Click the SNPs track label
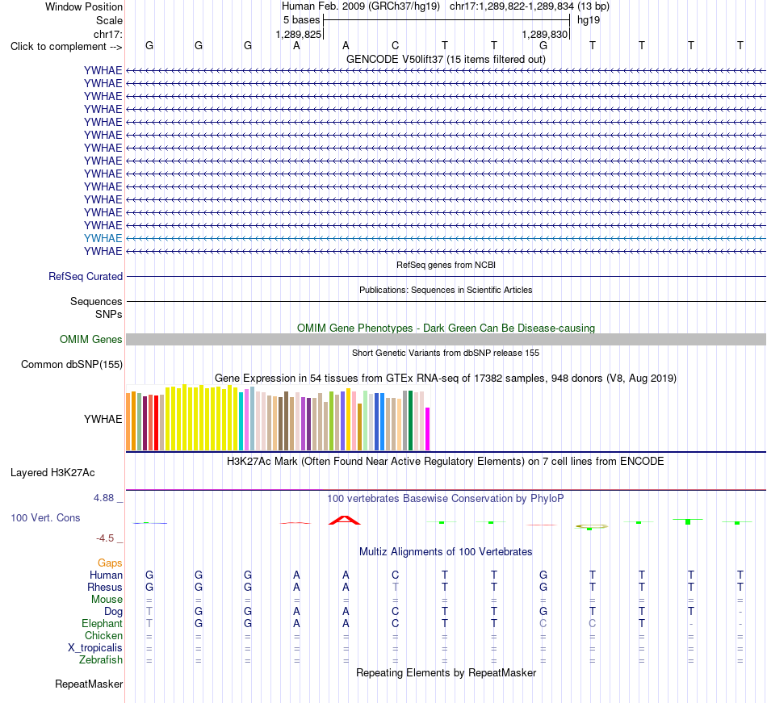 pyautogui.click(x=109, y=314)
